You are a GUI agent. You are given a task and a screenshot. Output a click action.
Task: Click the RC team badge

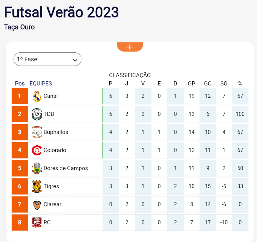click(37, 222)
